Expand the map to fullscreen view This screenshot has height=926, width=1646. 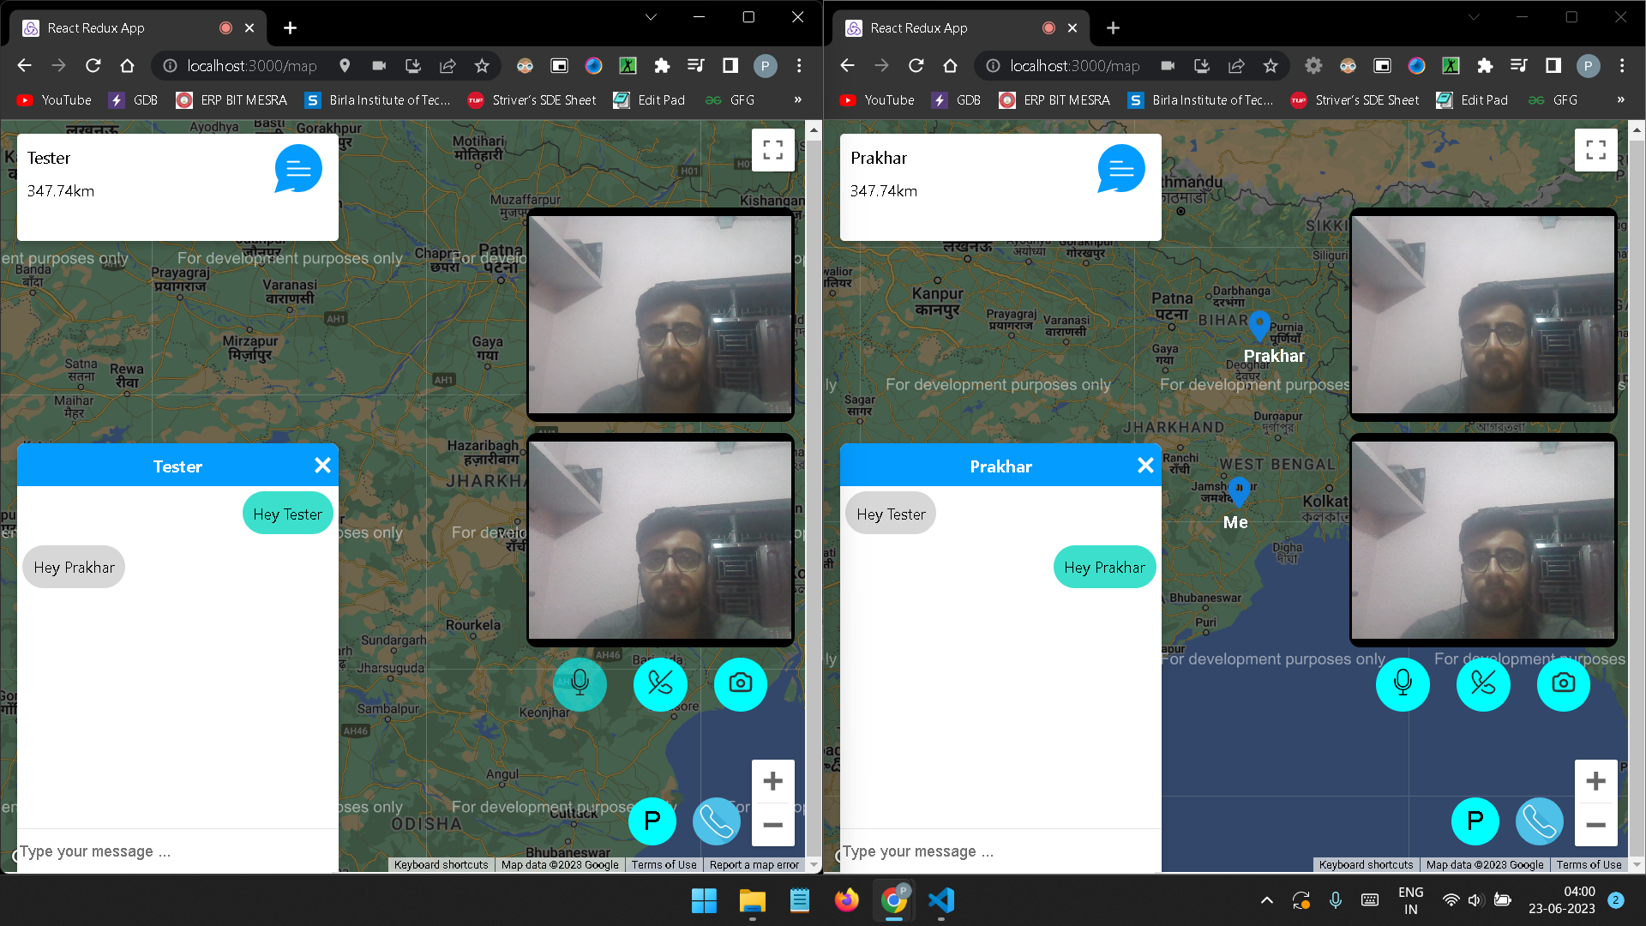[x=772, y=149]
